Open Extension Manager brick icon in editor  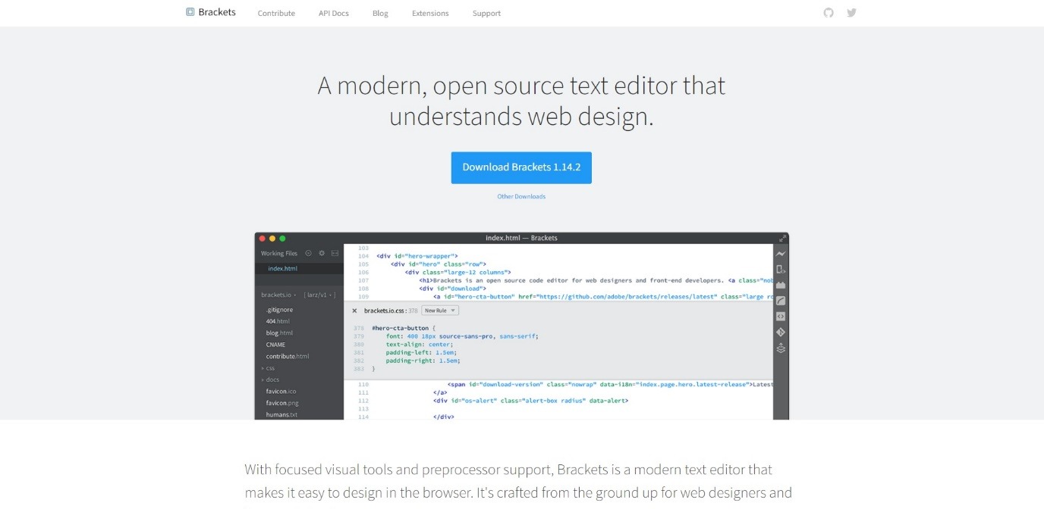tap(781, 285)
